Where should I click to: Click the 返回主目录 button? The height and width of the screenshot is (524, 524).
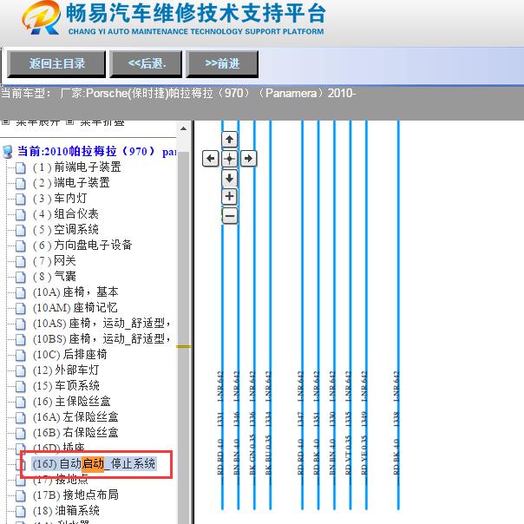pos(56,64)
